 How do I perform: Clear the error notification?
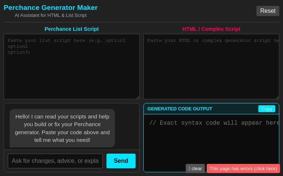[x=195, y=168]
